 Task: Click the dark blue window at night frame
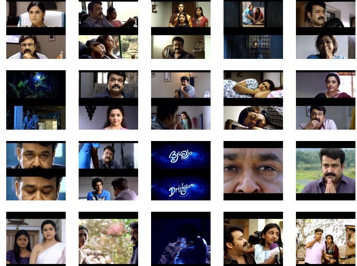(253, 47)
